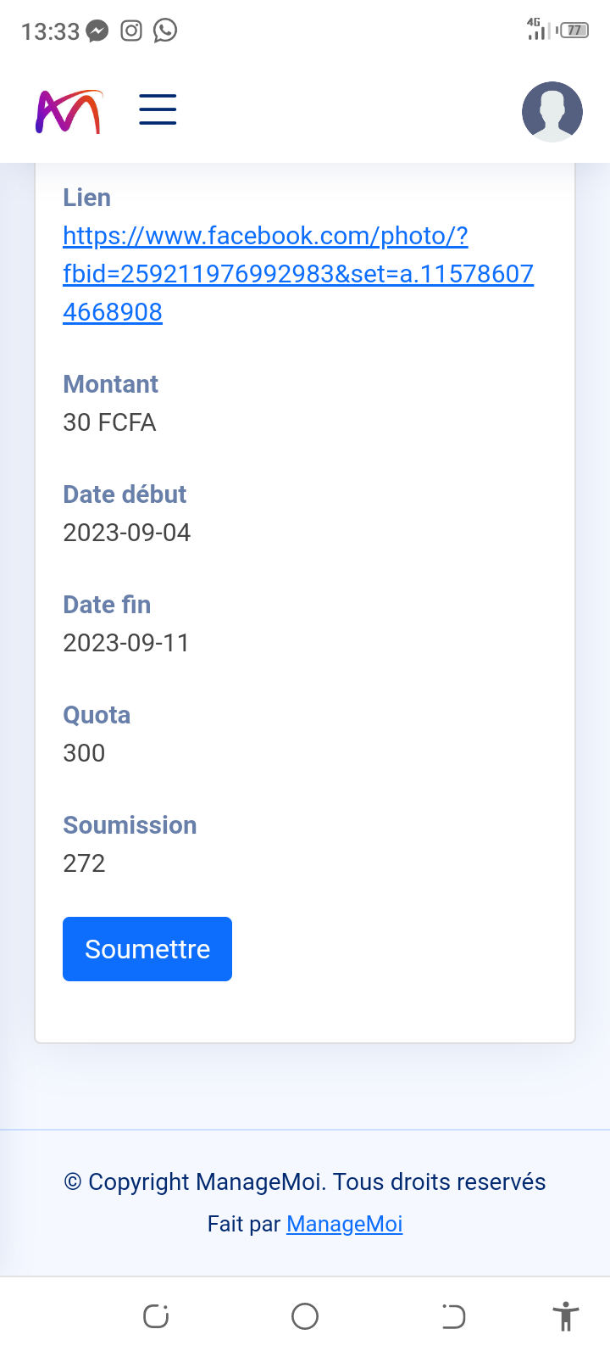Tap the 4G signal strength indicator

[x=536, y=30]
